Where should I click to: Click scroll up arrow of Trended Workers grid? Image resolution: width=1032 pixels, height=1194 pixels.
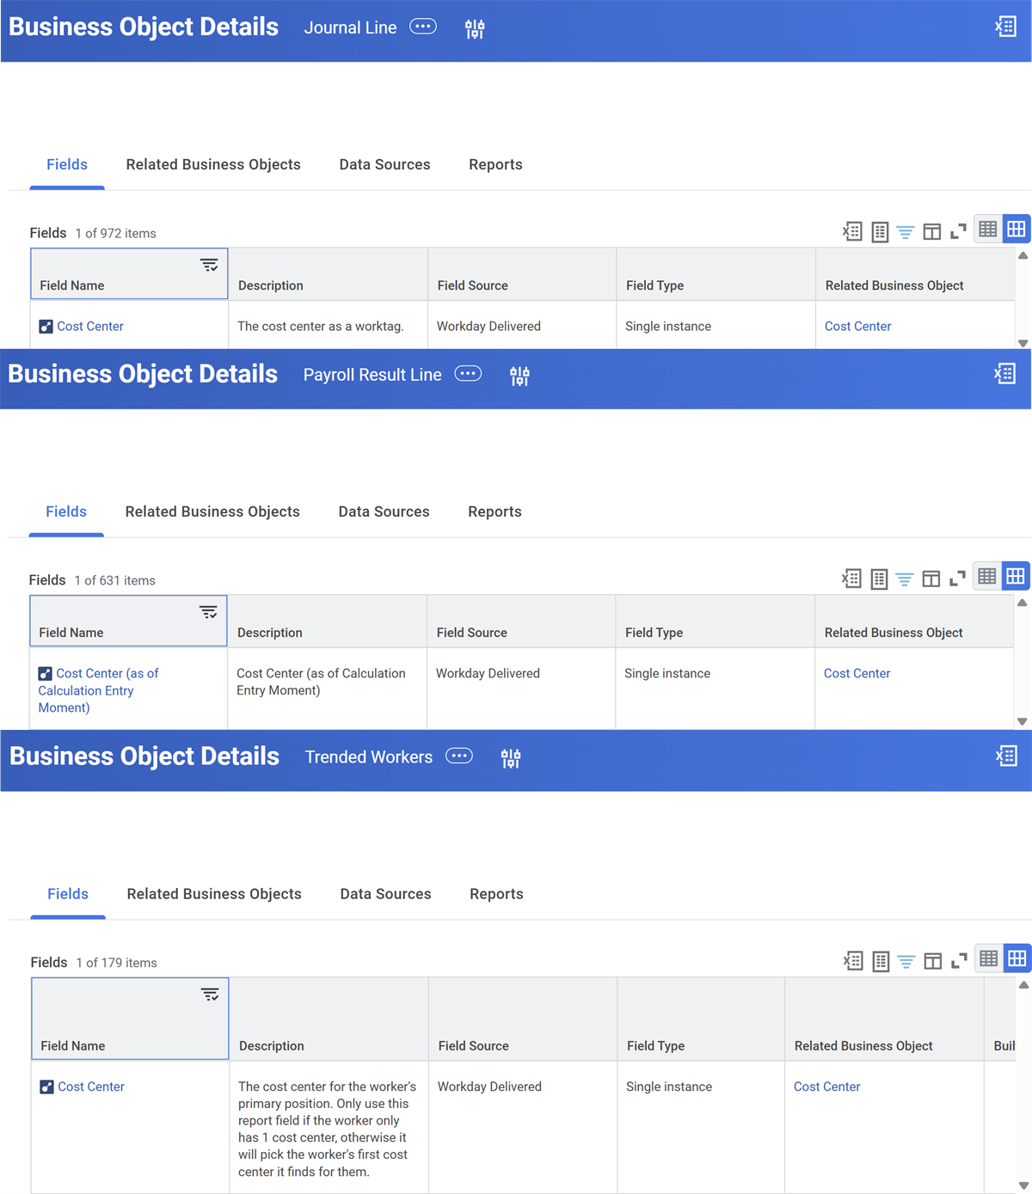coord(1023,985)
